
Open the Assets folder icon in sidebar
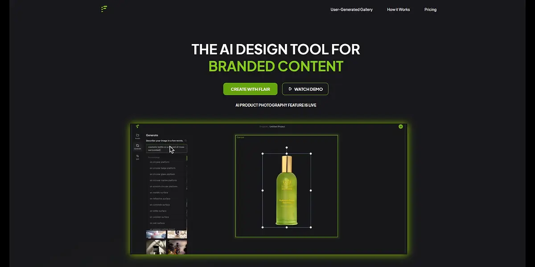[137, 136]
